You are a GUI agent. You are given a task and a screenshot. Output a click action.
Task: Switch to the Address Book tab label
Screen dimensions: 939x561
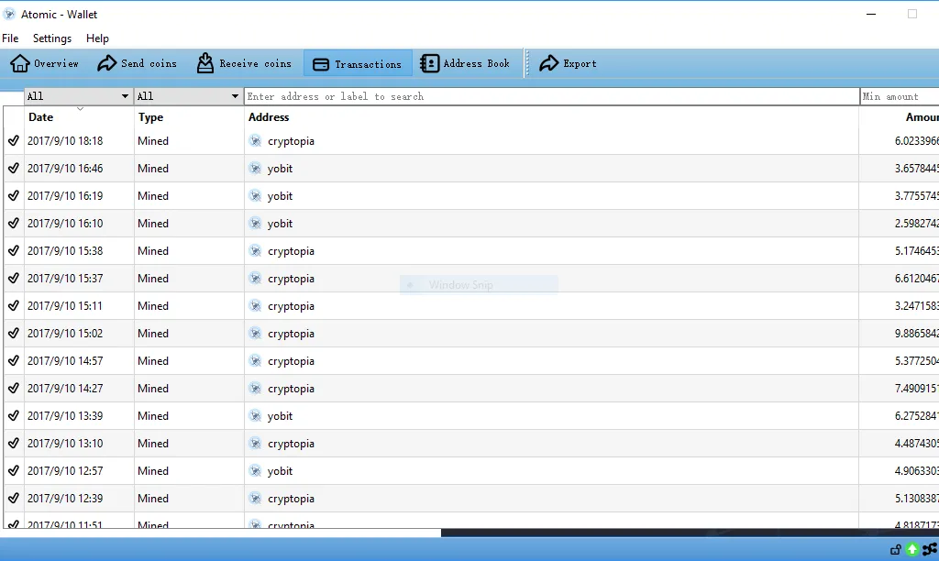(x=477, y=63)
